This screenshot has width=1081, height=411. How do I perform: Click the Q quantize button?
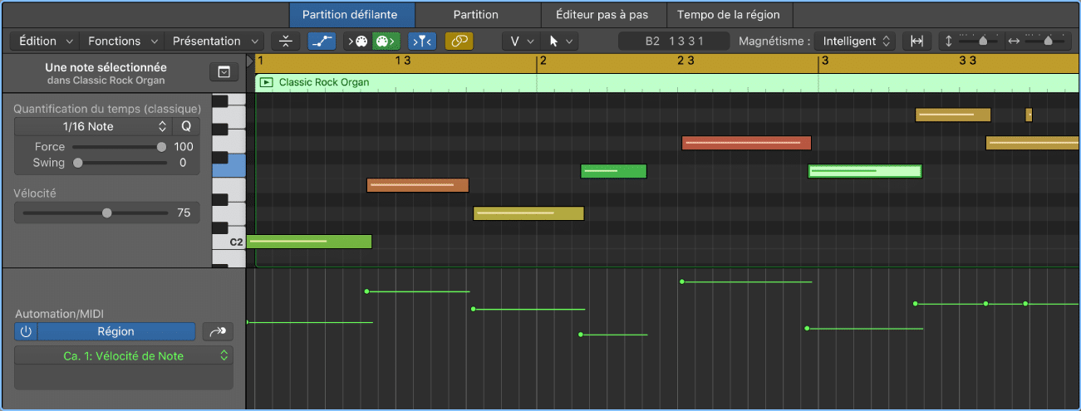point(186,126)
